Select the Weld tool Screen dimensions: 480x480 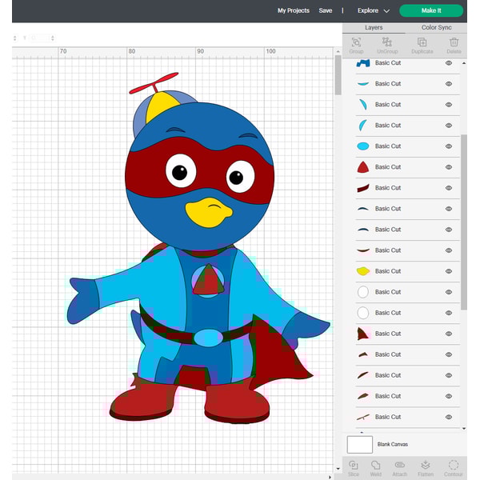point(376,465)
